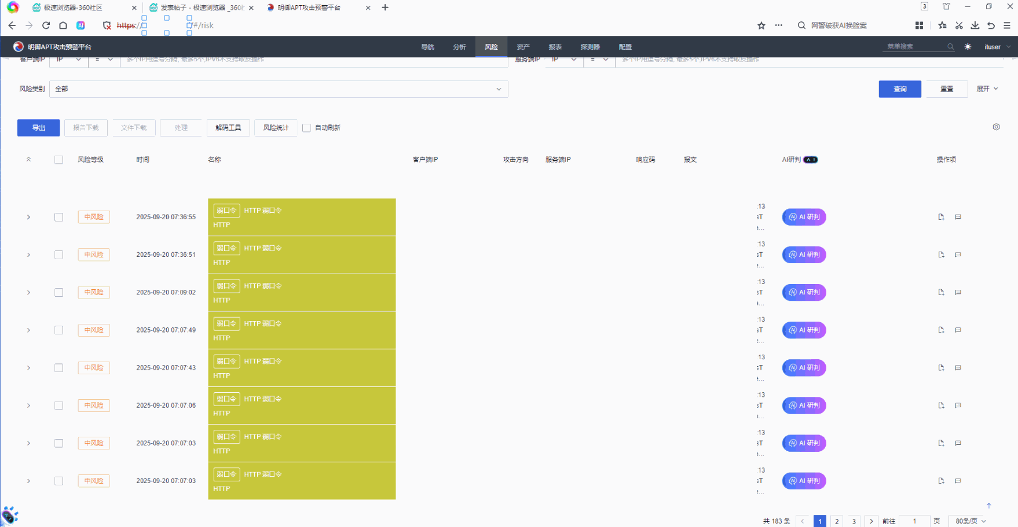This screenshot has height=527, width=1018.
Task: Click AI 研判 gradient button in first row
Action: coord(804,217)
